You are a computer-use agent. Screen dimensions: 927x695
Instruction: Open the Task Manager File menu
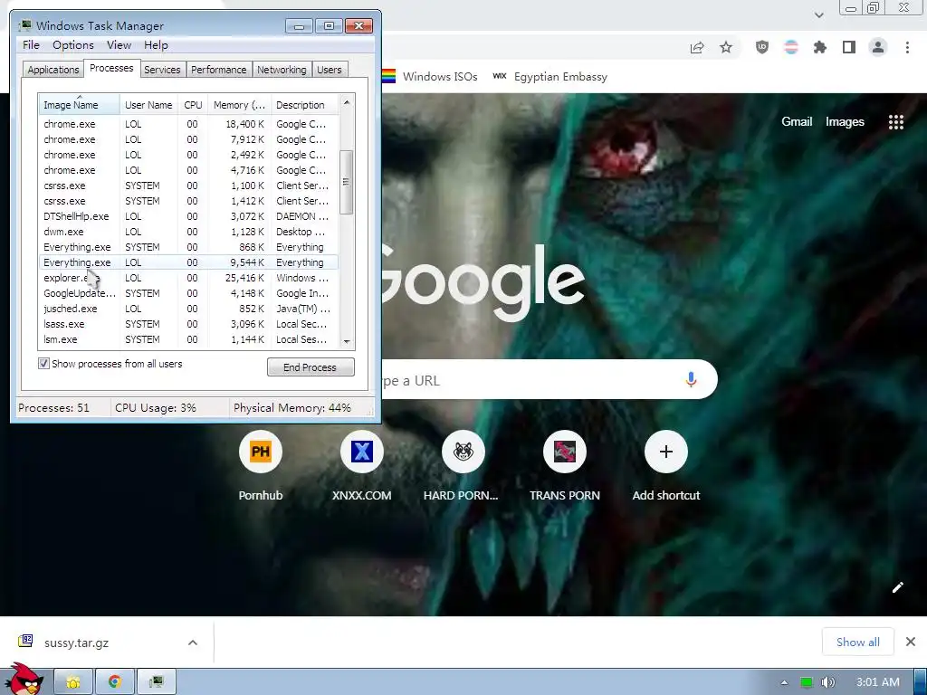pyautogui.click(x=32, y=45)
